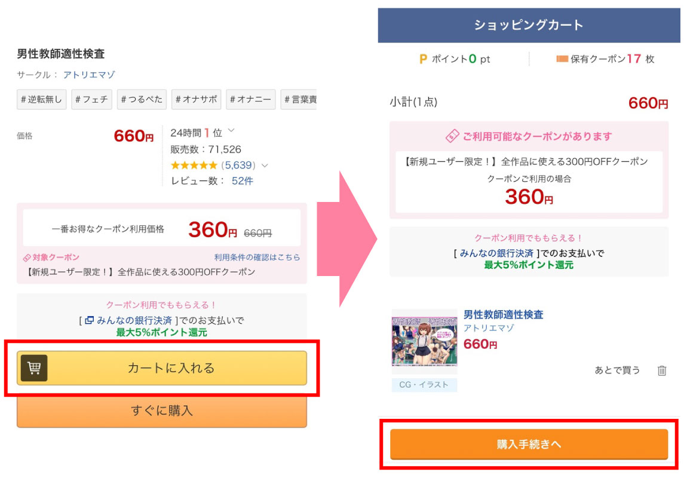Click the held coupons ticket icon
Viewport: 687px width, 478px height.
click(x=562, y=59)
